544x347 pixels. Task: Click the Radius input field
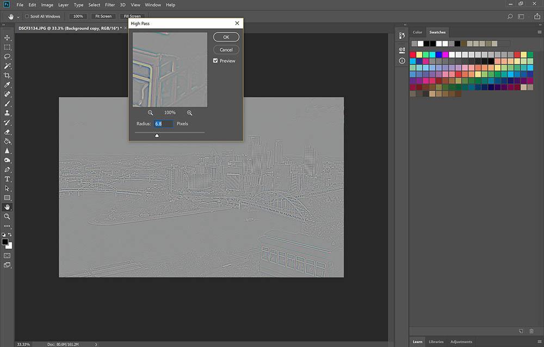(x=164, y=124)
